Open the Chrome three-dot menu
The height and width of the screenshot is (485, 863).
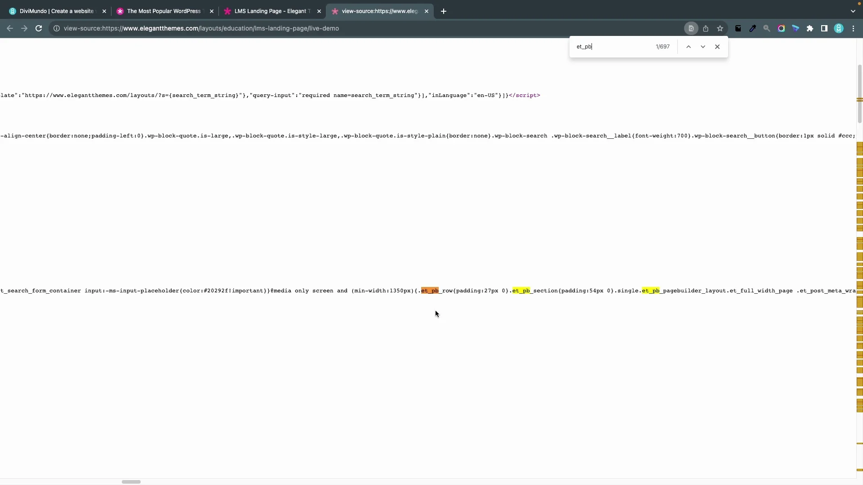(x=853, y=28)
